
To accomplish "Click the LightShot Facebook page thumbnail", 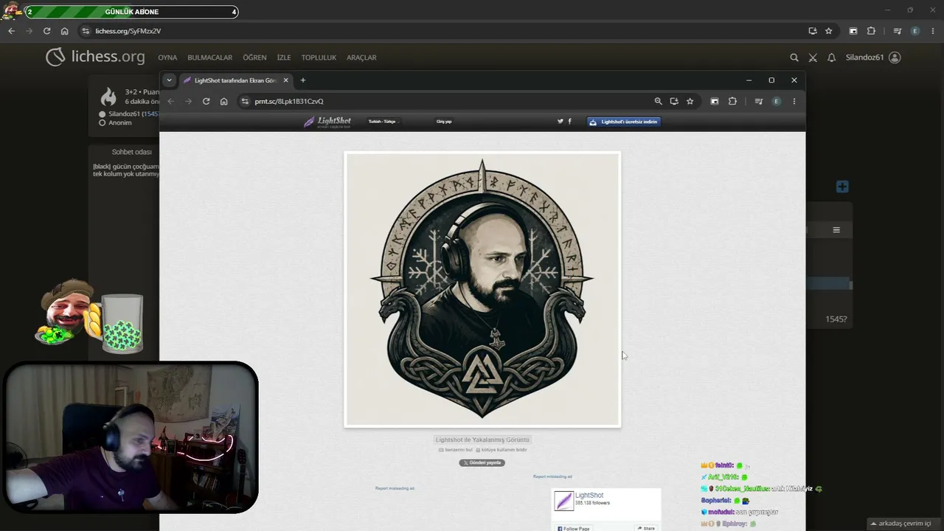I will (x=564, y=501).
